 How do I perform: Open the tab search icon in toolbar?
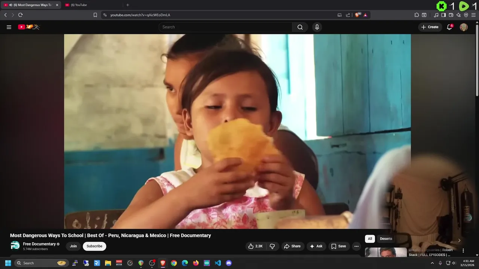click(x=424, y=15)
